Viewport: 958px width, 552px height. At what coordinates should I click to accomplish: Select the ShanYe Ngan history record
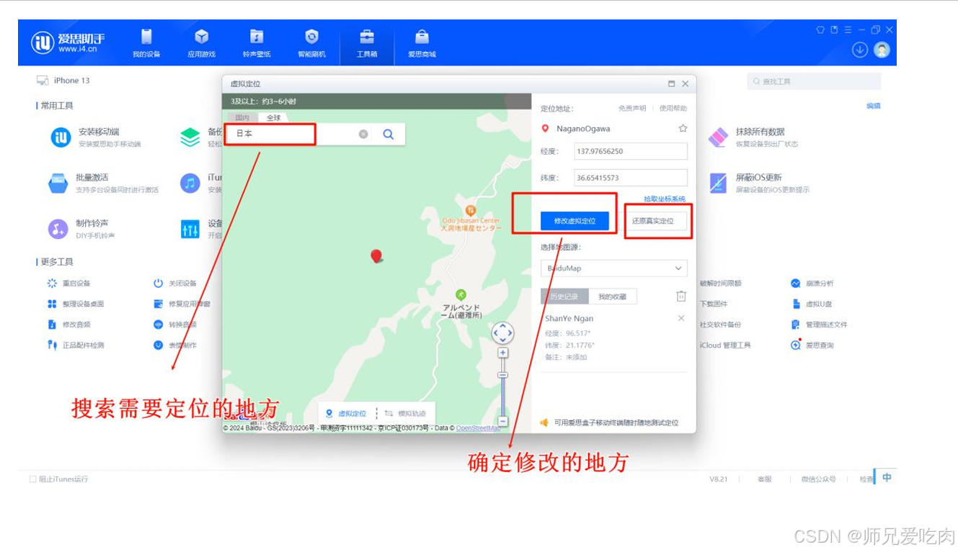coord(614,337)
